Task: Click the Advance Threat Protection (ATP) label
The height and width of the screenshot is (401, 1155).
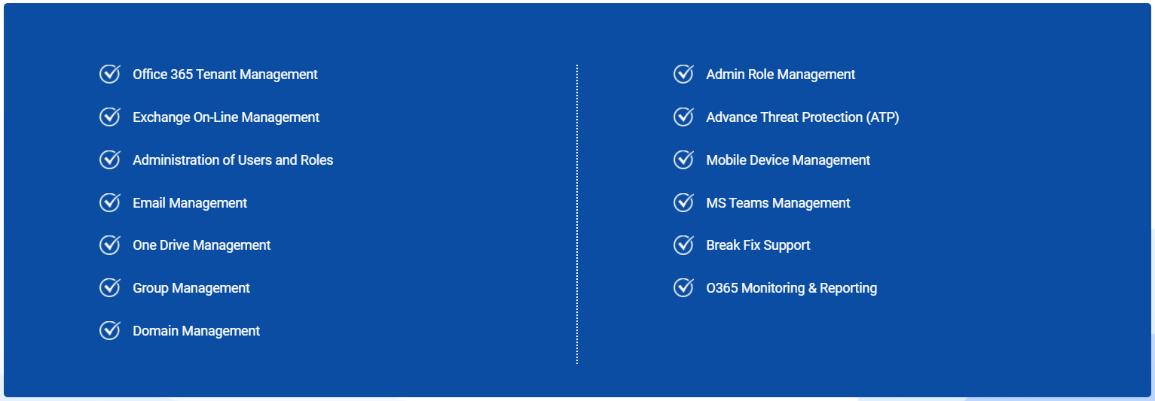Action: point(802,117)
